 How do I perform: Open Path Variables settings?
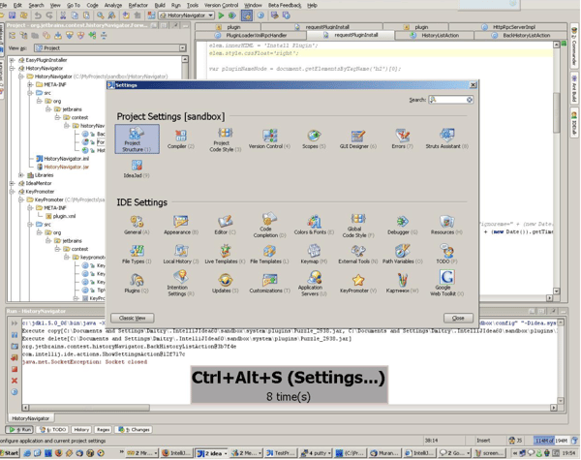point(403,255)
